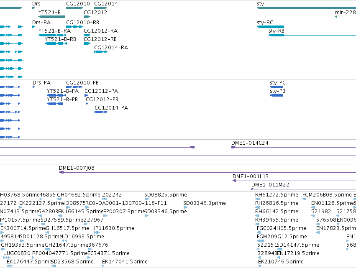Click the RH39455.5prime EST label

(277, 220)
